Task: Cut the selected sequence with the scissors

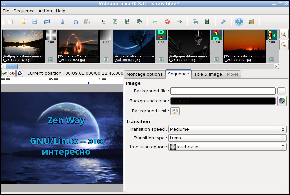Action: (63, 22)
